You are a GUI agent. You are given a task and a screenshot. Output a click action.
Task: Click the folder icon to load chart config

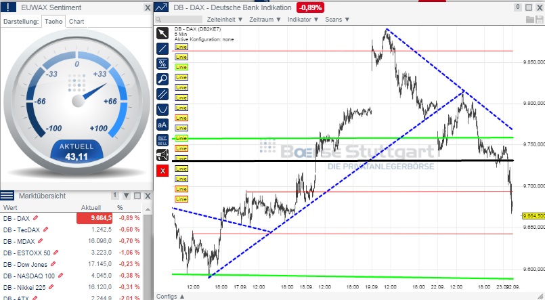(x=529, y=20)
